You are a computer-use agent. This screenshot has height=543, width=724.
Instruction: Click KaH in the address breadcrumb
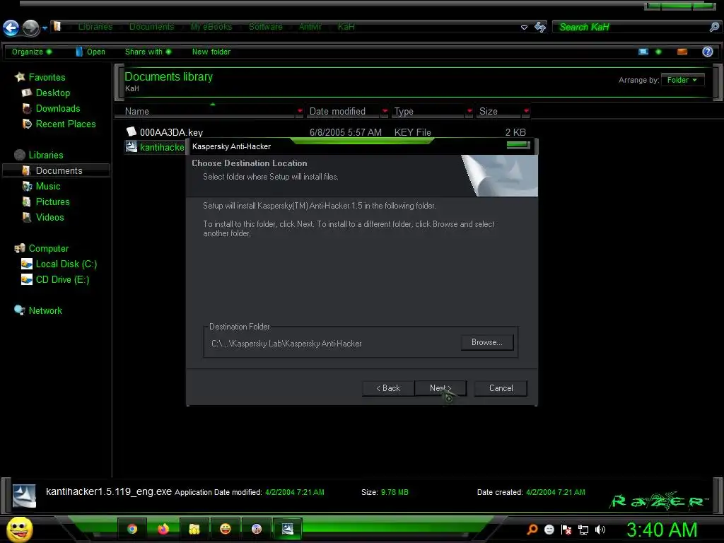click(346, 27)
